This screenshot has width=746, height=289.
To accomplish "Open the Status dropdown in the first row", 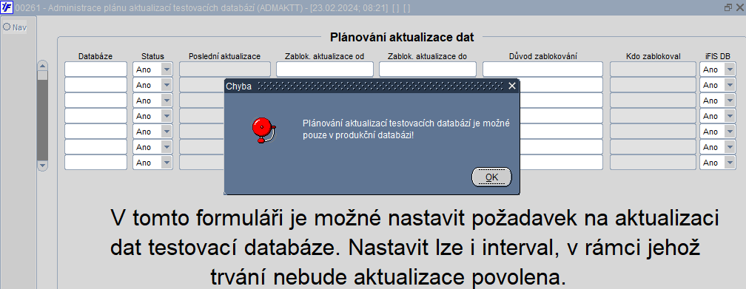I will 167,69.
